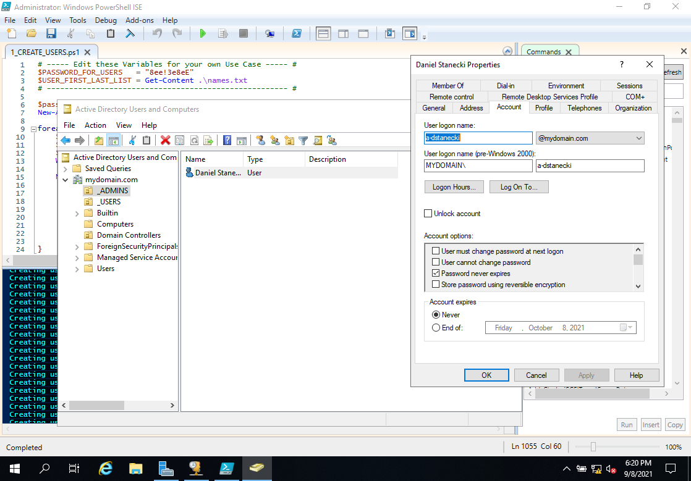This screenshot has height=481, width=691.
Task: Click the Clear Console Pane icon
Action: coord(130,33)
